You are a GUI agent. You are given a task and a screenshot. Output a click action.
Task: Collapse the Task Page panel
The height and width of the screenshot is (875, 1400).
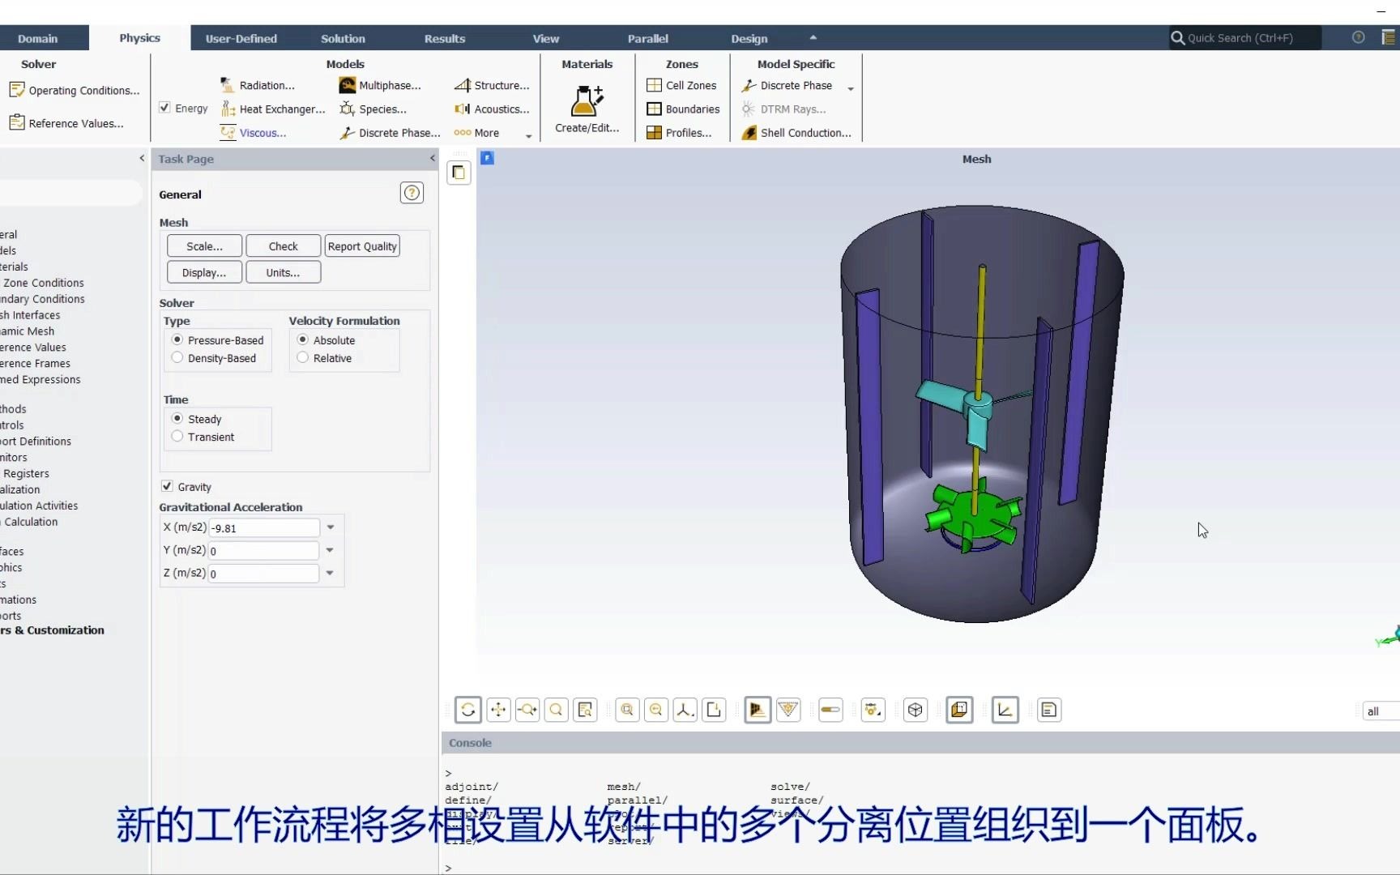(x=431, y=159)
